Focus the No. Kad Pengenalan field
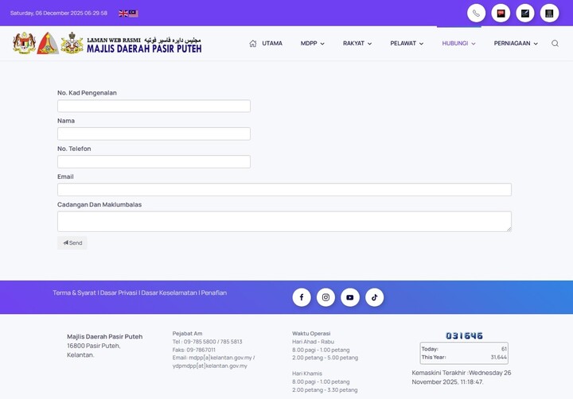The image size is (573, 399). tap(154, 106)
